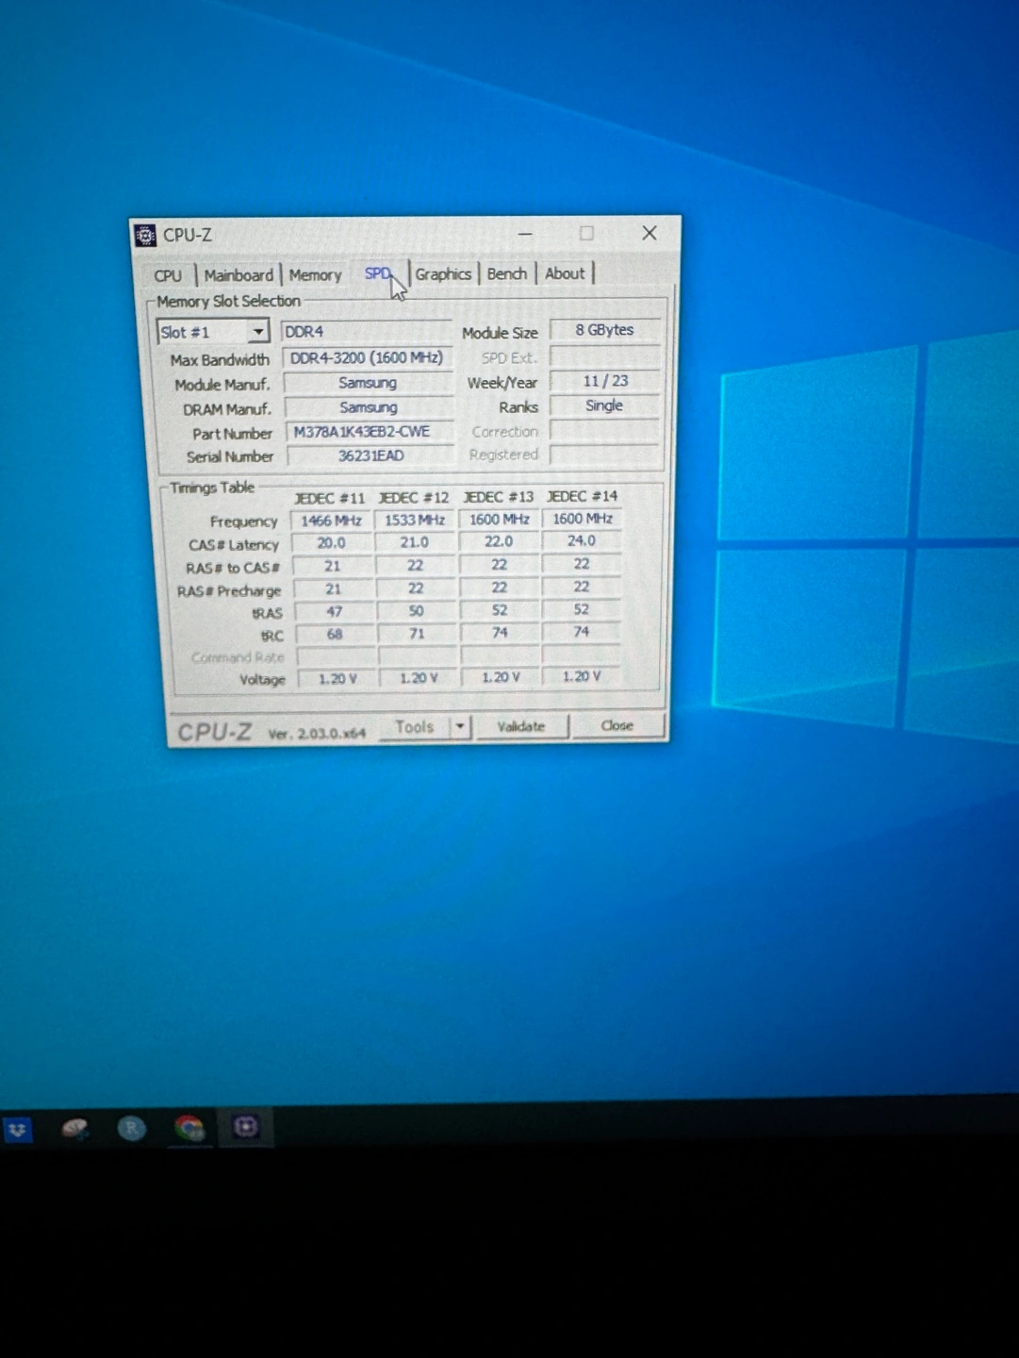Viewport: 1019px width, 1358px height.
Task: Click the JEDEC #13 column header
Action: tap(498, 496)
